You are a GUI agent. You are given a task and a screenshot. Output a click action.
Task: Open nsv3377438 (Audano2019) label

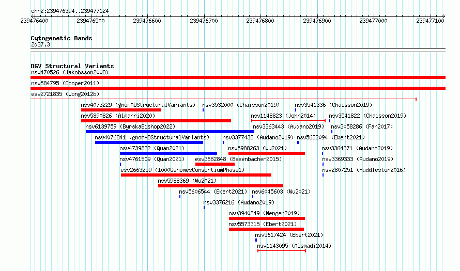[x=258, y=137]
